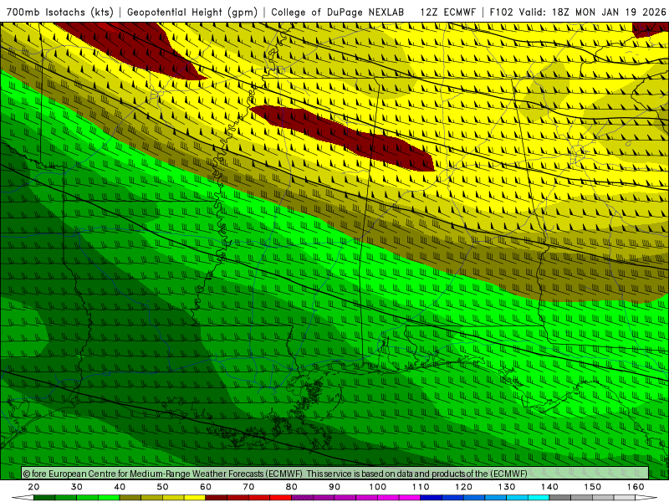Click the ECMWF copyright notice banner
Viewport: 669px width, 502px height.
click(x=335, y=474)
